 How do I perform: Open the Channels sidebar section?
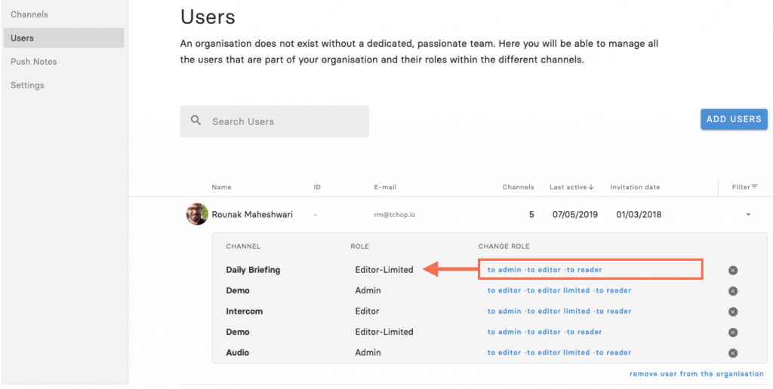pyautogui.click(x=29, y=14)
